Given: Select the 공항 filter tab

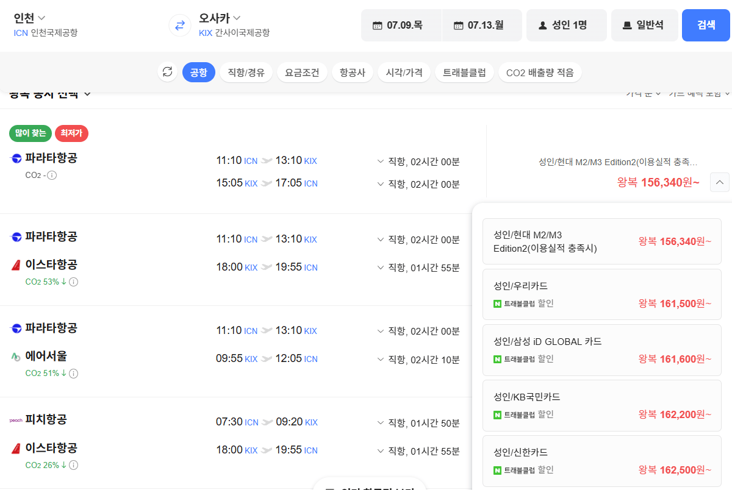Looking at the screenshot, I should pyautogui.click(x=198, y=71).
